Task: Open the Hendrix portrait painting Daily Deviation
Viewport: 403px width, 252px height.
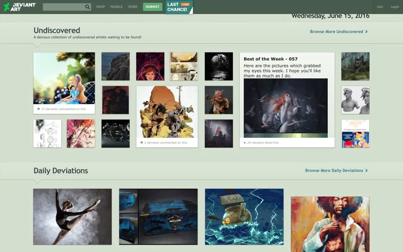Action: [x=330, y=224]
